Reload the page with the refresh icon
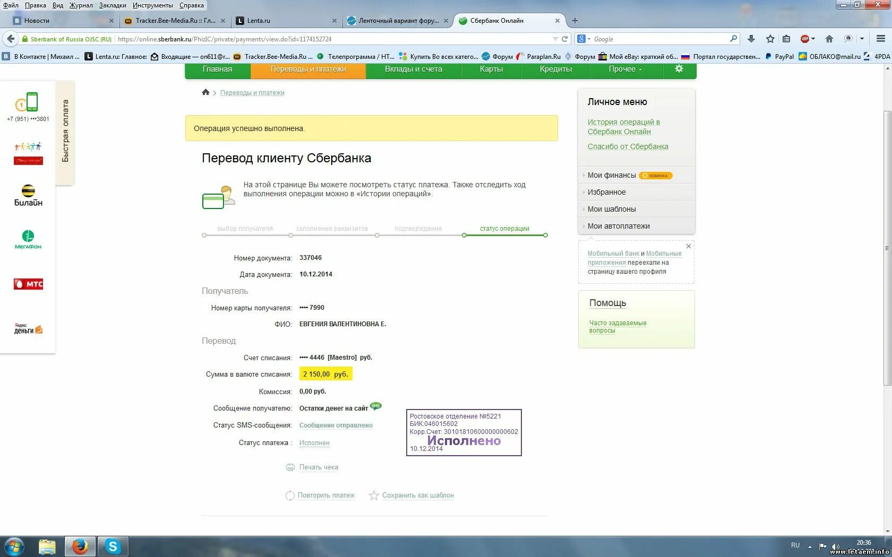 [565, 39]
